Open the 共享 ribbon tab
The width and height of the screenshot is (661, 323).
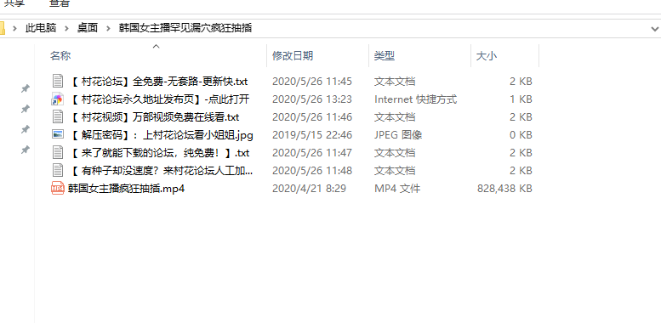[14, 3]
